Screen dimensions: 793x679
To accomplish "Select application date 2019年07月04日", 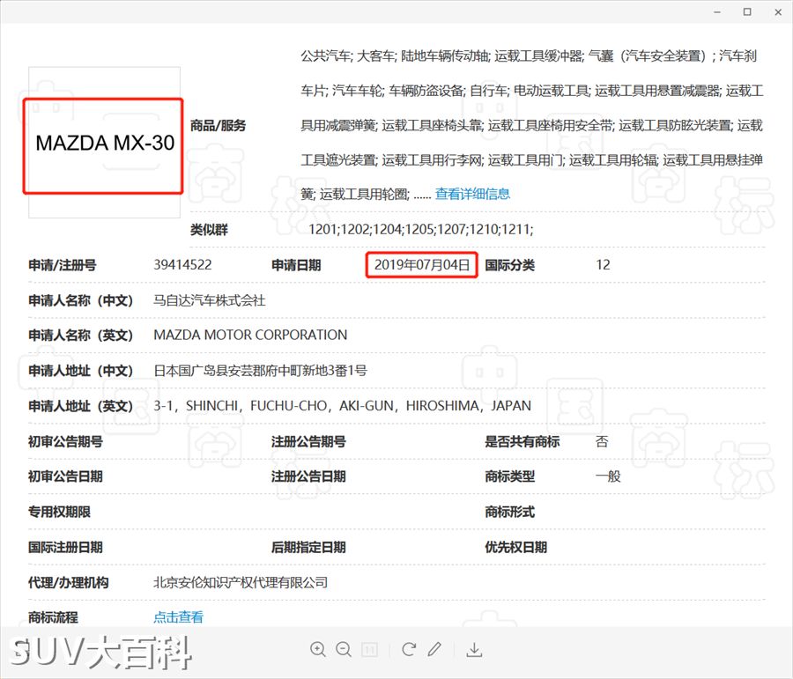I will click(422, 264).
